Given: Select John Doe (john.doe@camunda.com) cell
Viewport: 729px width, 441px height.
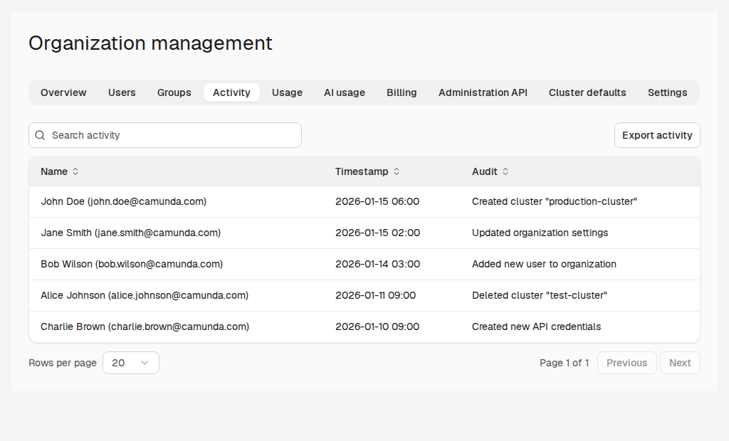Looking at the screenshot, I should coord(124,202).
